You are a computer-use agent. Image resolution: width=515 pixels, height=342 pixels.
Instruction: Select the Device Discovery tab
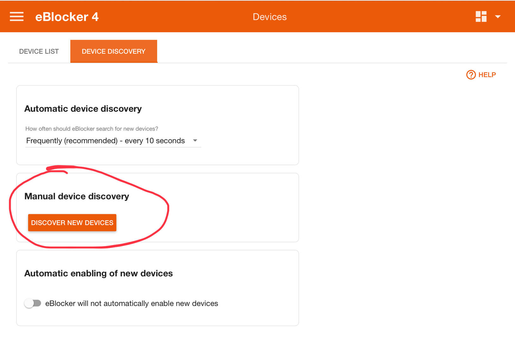(x=113, y=51)
